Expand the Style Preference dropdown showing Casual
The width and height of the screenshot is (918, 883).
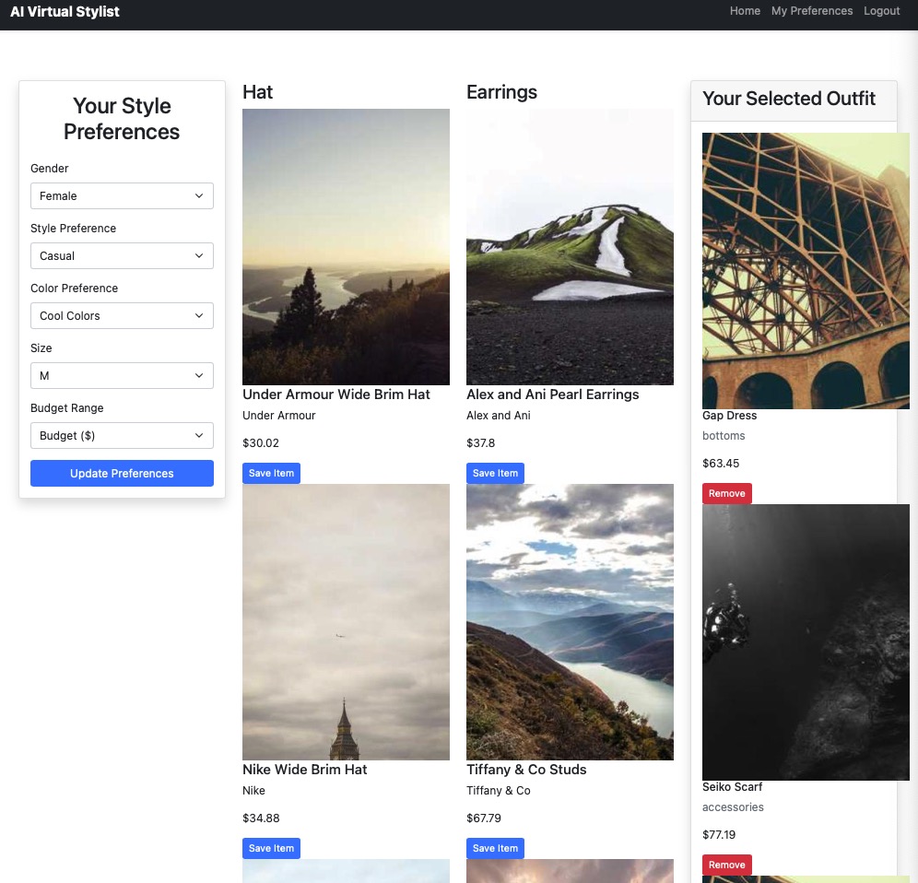pyautogui.click(x=122, y=256)
